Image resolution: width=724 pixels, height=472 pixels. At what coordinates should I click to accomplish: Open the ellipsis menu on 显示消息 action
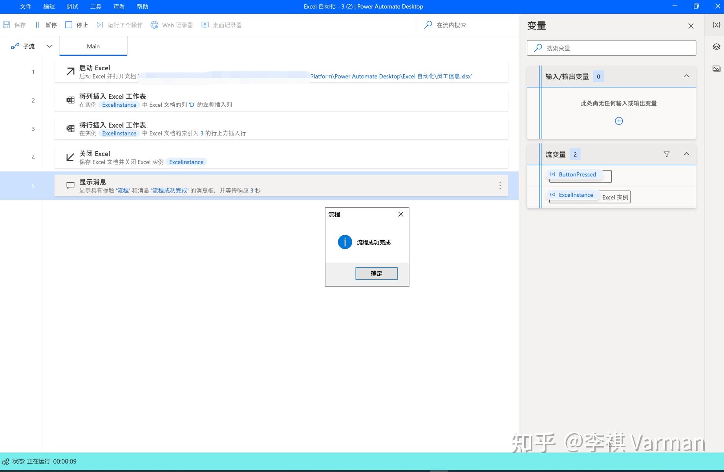click(500, 185)
